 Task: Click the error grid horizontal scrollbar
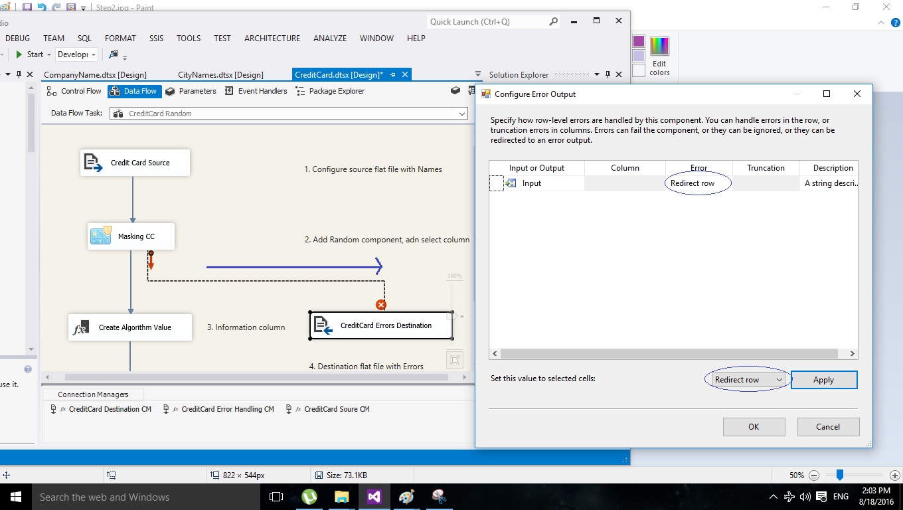pos(674,354)
